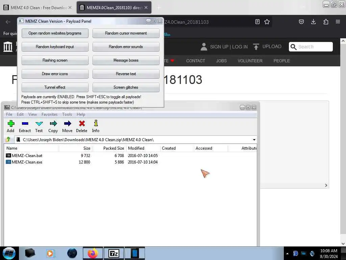Open the Info tool in 7-Zip
Image resolution: width=346 pixels, height=260 pixels.
[x=96, y=123]
